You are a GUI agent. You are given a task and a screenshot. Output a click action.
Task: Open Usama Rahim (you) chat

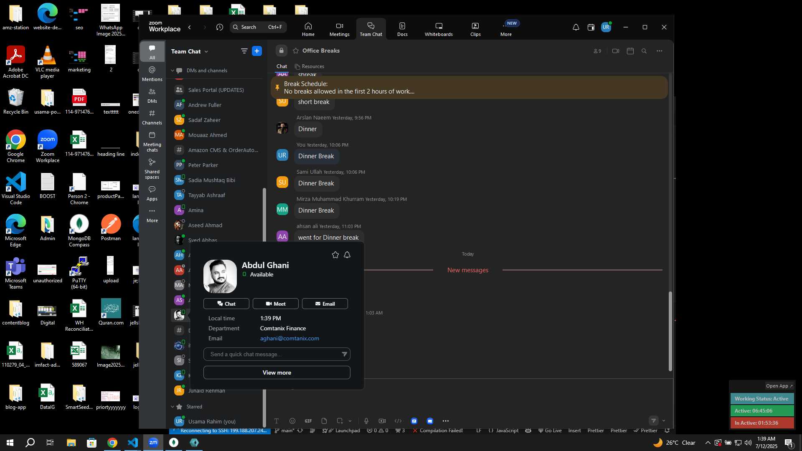click(x=216, y=421)
